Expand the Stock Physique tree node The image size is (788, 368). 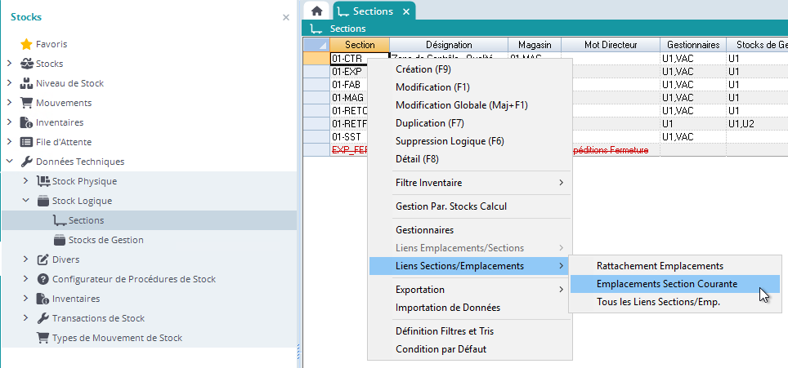pos(25,181)
